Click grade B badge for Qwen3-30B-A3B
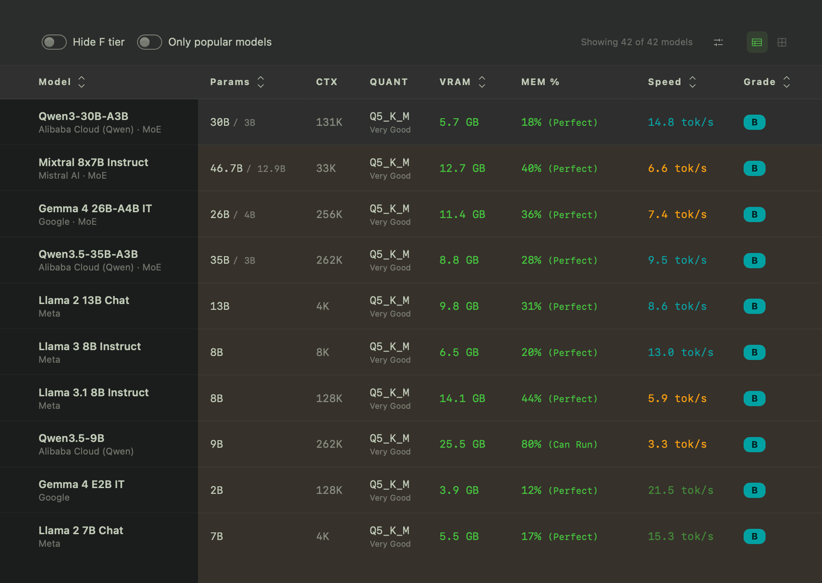822x583 pixels. 754,122
